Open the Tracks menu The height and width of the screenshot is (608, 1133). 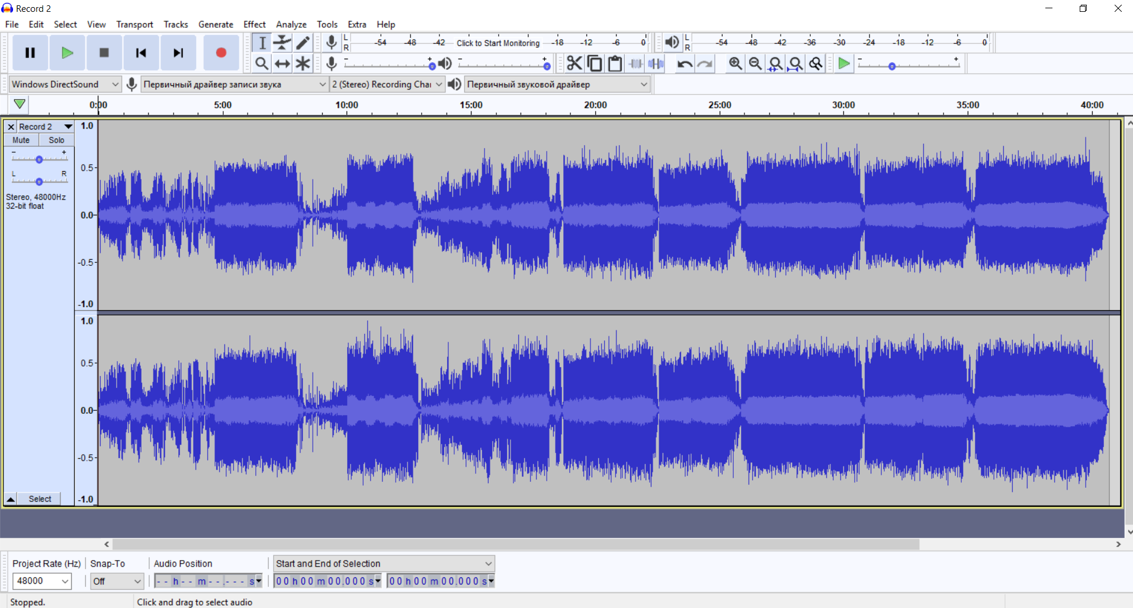(x=176, y=24)
